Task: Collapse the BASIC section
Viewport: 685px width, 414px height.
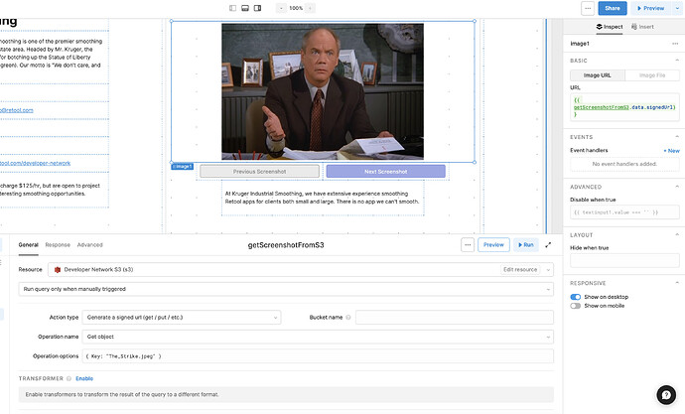Action: (x=677, y=61)
